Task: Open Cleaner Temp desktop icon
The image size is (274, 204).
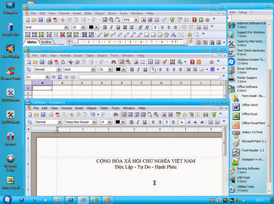Action: coord(10,73)
